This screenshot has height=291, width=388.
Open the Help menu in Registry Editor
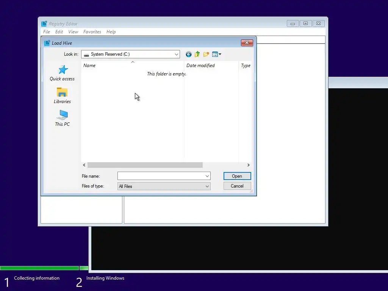coord(111,32)
